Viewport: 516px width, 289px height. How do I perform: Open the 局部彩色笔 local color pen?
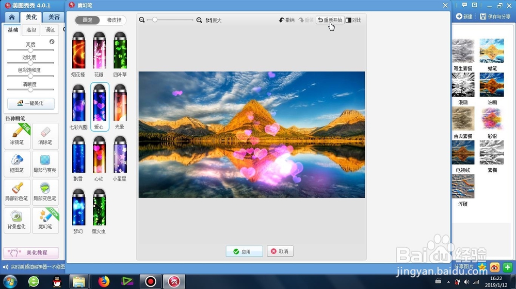(17, 192)
